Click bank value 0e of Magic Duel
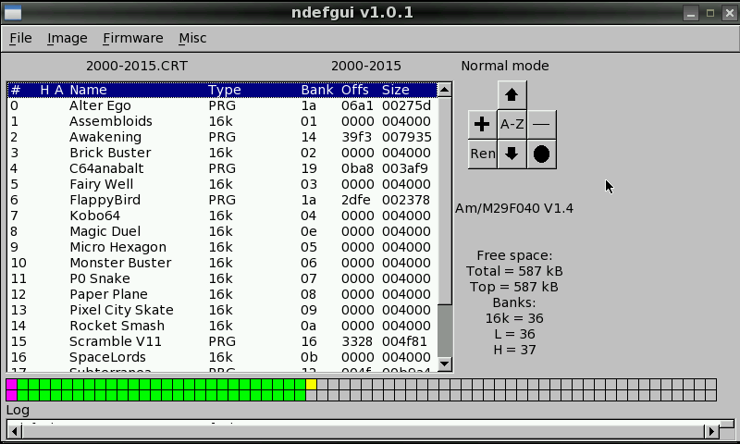The image size is (740, 444). 309,231
